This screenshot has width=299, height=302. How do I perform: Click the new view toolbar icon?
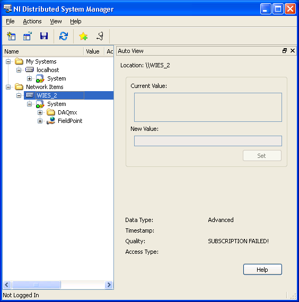pyautogui.click(x=11, y=36)
